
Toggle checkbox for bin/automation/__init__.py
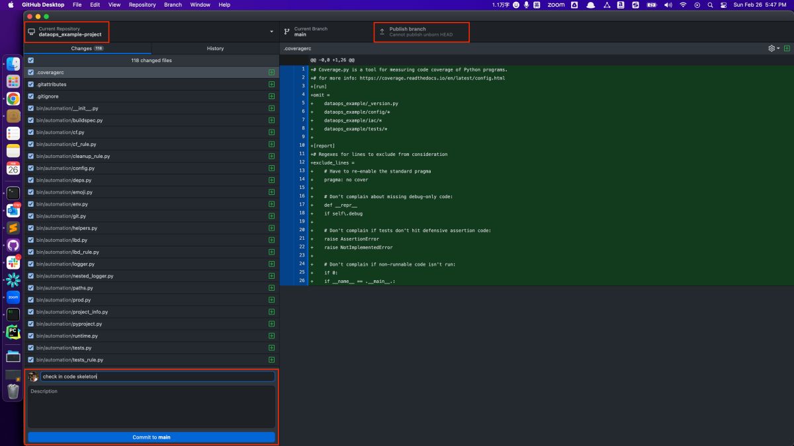[x=31, y=108]
